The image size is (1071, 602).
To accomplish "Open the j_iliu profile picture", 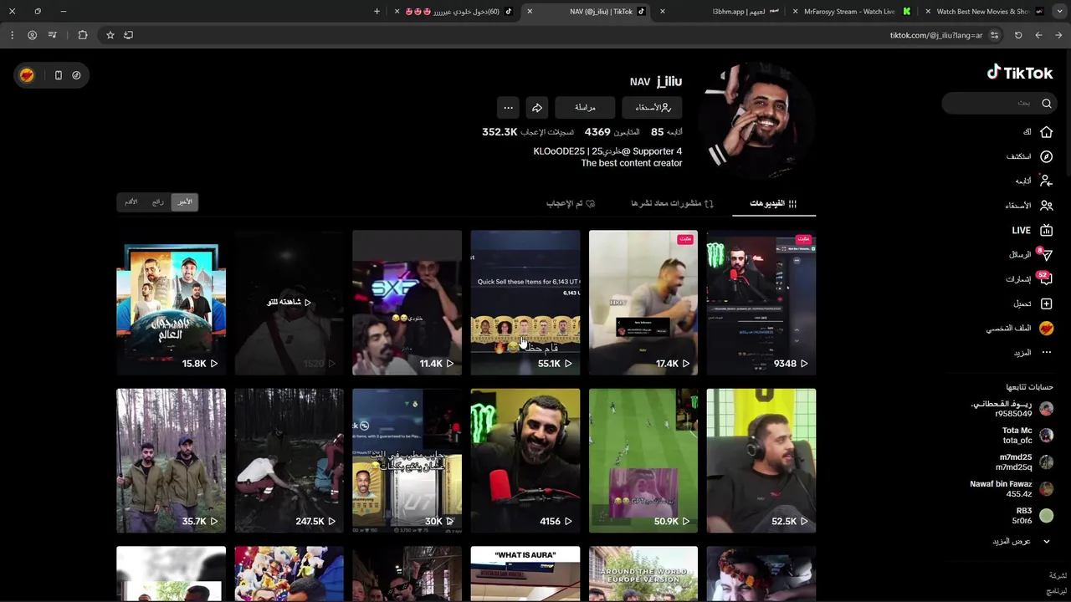I will (757, 120).
